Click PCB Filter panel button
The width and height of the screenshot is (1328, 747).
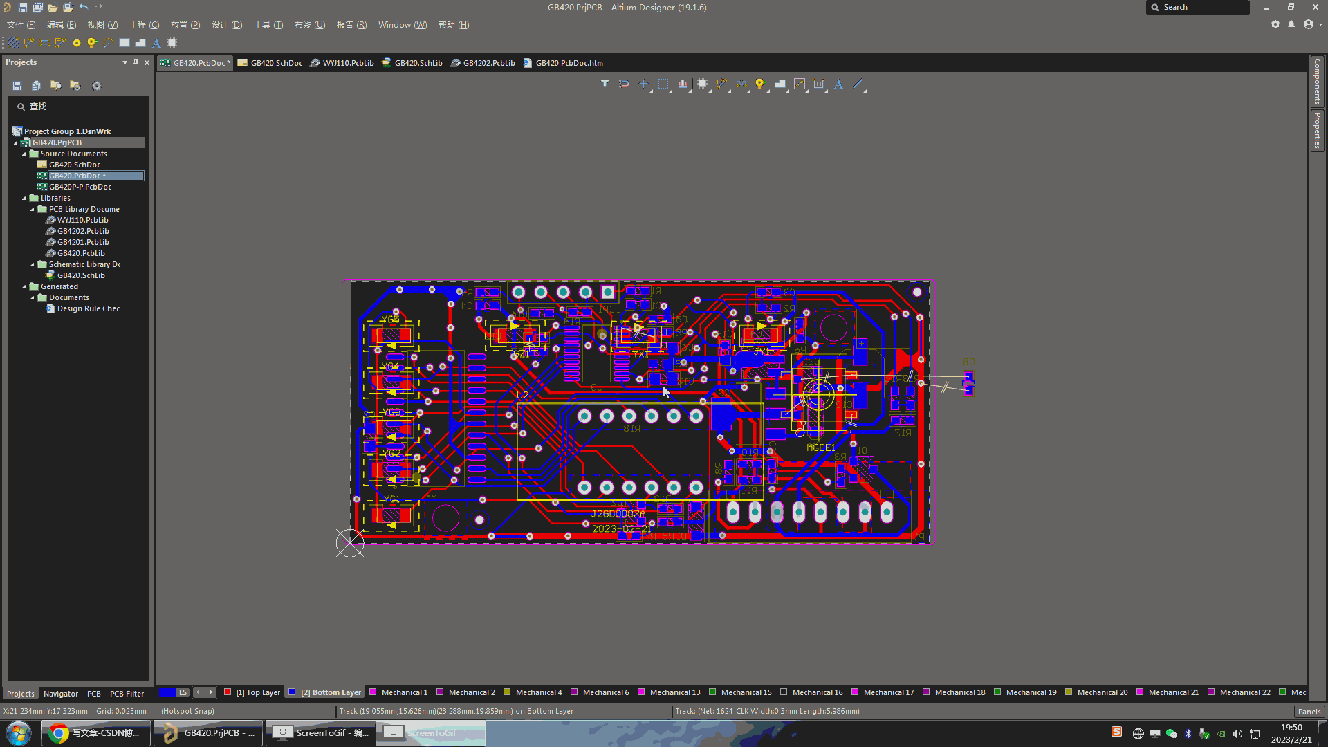pos(127,693)
